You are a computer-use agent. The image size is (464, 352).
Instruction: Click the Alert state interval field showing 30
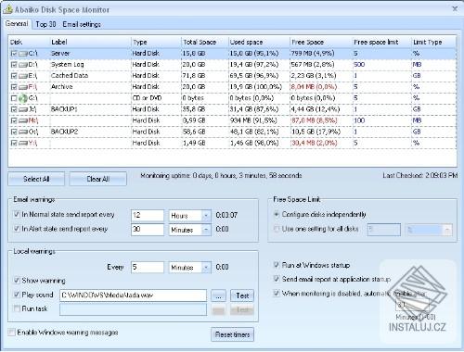click(x=148, y=230)
